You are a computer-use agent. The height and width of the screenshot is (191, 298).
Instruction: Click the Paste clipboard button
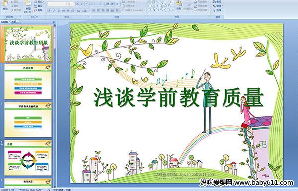pyautogui.click(x=5, y=6)
